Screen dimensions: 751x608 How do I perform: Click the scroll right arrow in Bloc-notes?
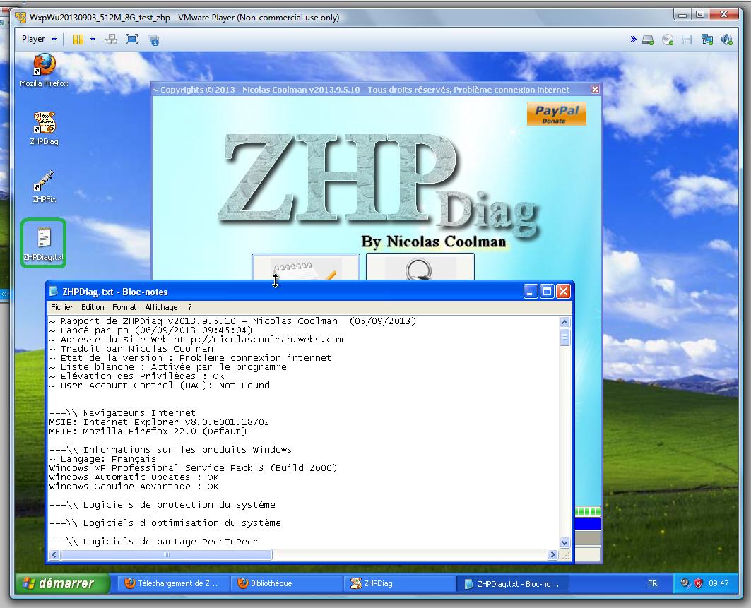tap(553, 555)
